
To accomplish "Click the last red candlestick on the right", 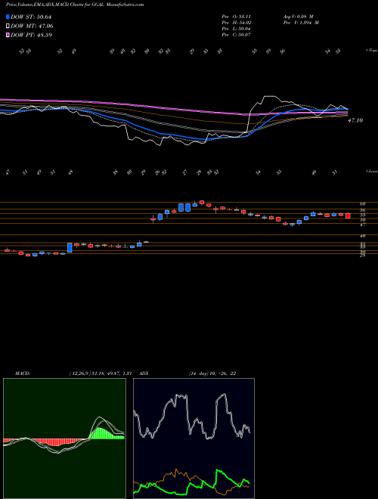I will tap(348, 215).
